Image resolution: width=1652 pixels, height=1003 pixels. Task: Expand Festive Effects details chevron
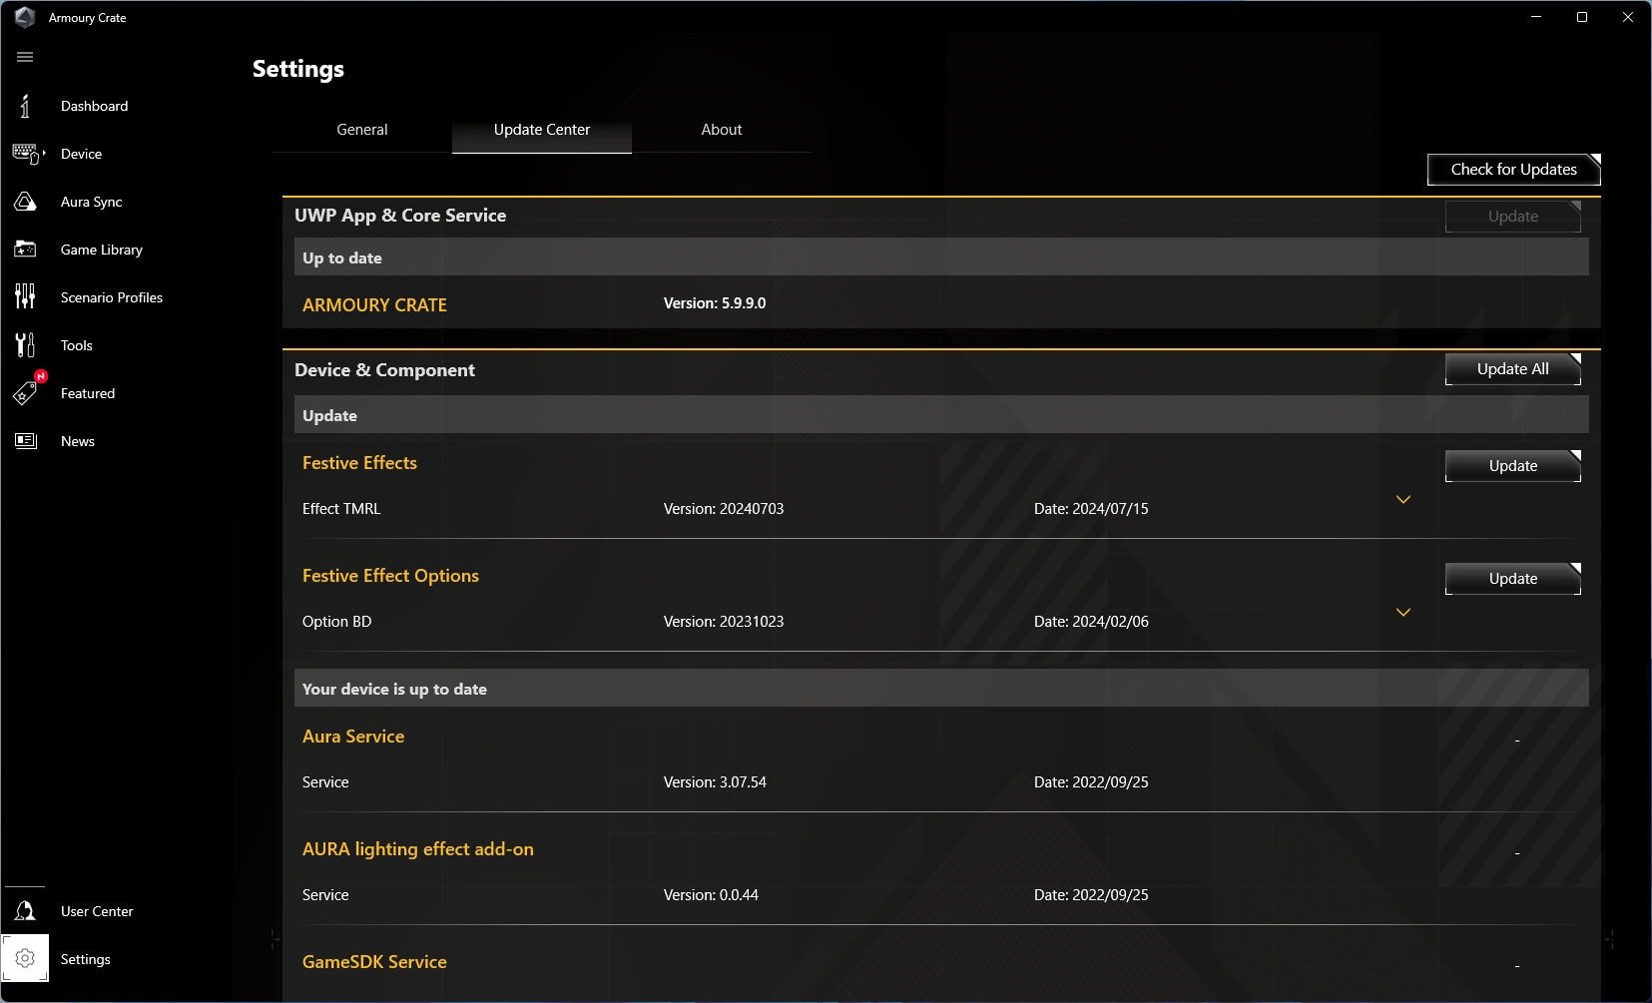click(x=1403, y=500)
